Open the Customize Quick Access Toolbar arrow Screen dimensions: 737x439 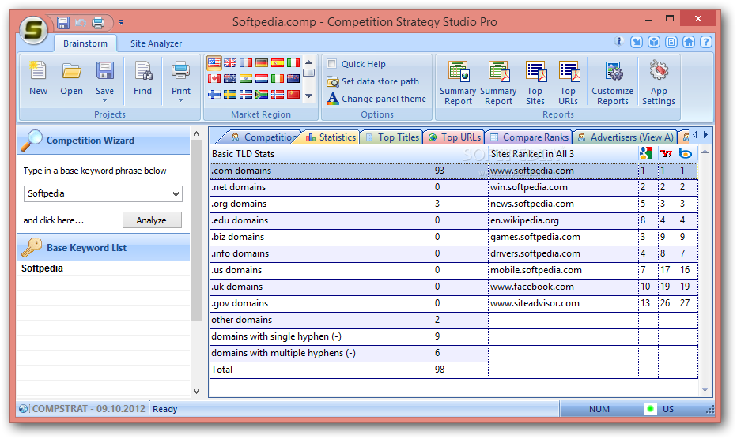coord(121,22)
